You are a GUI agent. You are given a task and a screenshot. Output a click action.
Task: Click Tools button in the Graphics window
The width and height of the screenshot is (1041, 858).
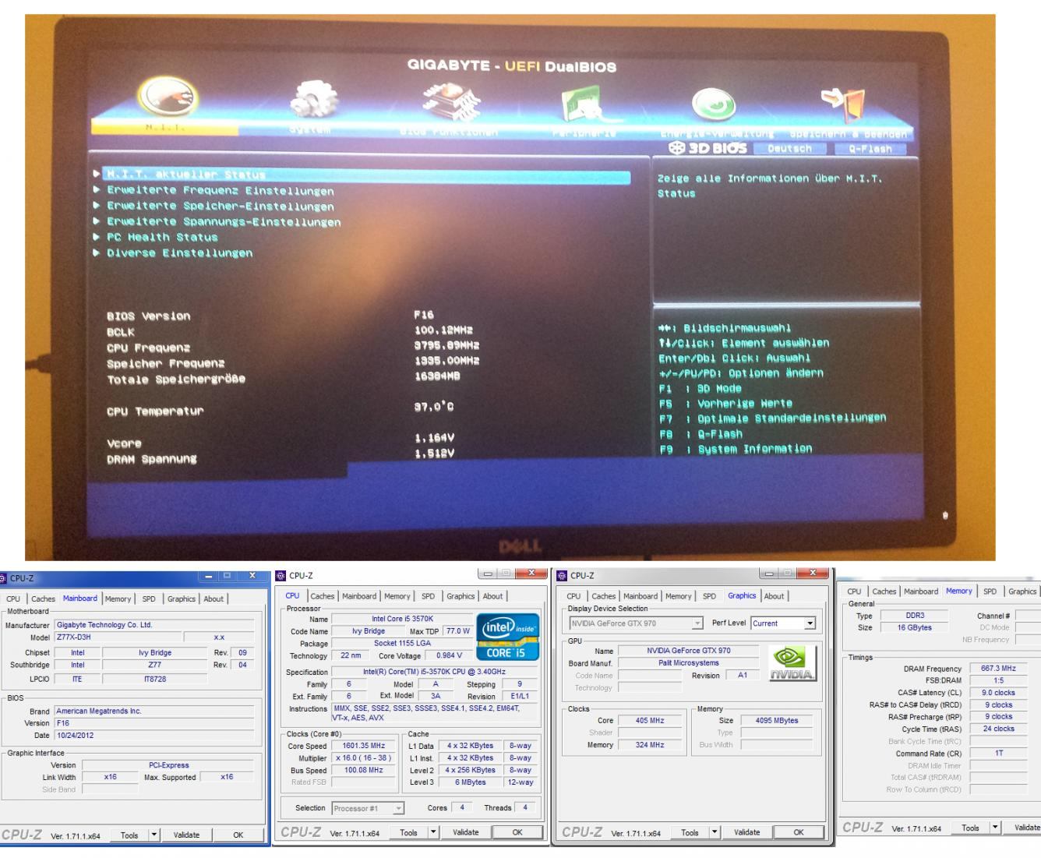[690, 832]
